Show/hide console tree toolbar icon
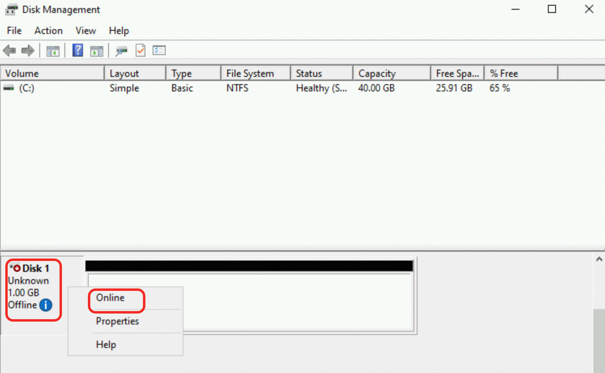Viewport: 605px width, 373px height. click(53, 51)
